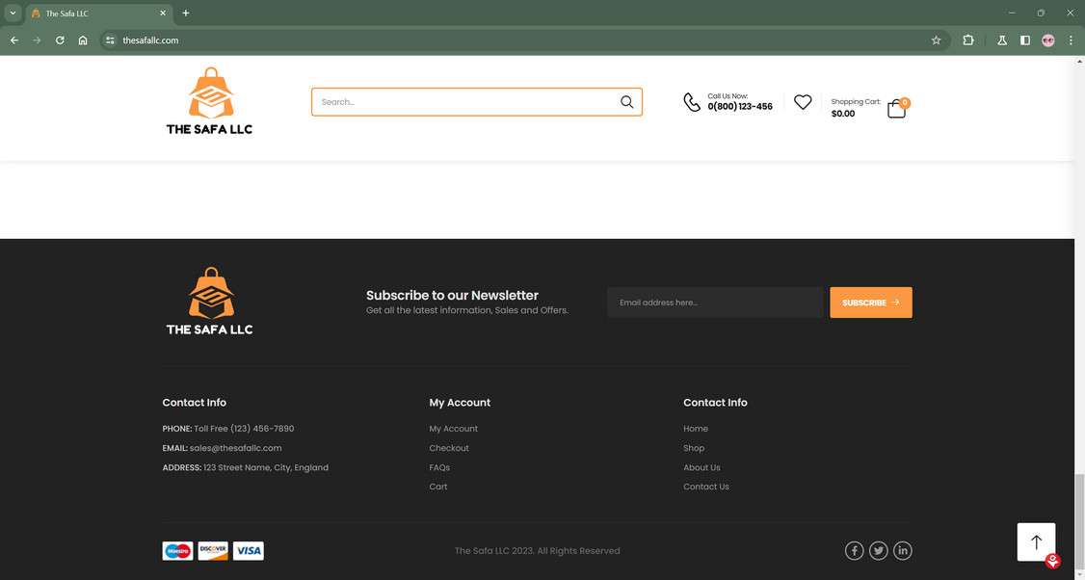Close The Safa LLC tab

click(163, 13)
